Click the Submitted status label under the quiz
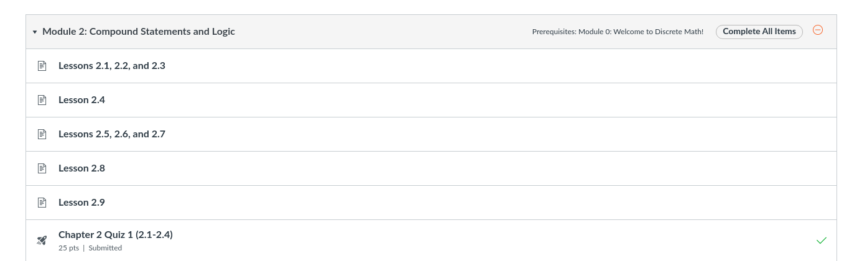 click(x=105, y=248)
